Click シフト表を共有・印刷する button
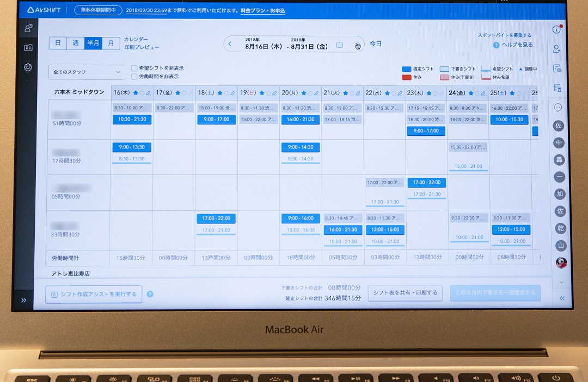The image size is (588, 382). point(405,292)
